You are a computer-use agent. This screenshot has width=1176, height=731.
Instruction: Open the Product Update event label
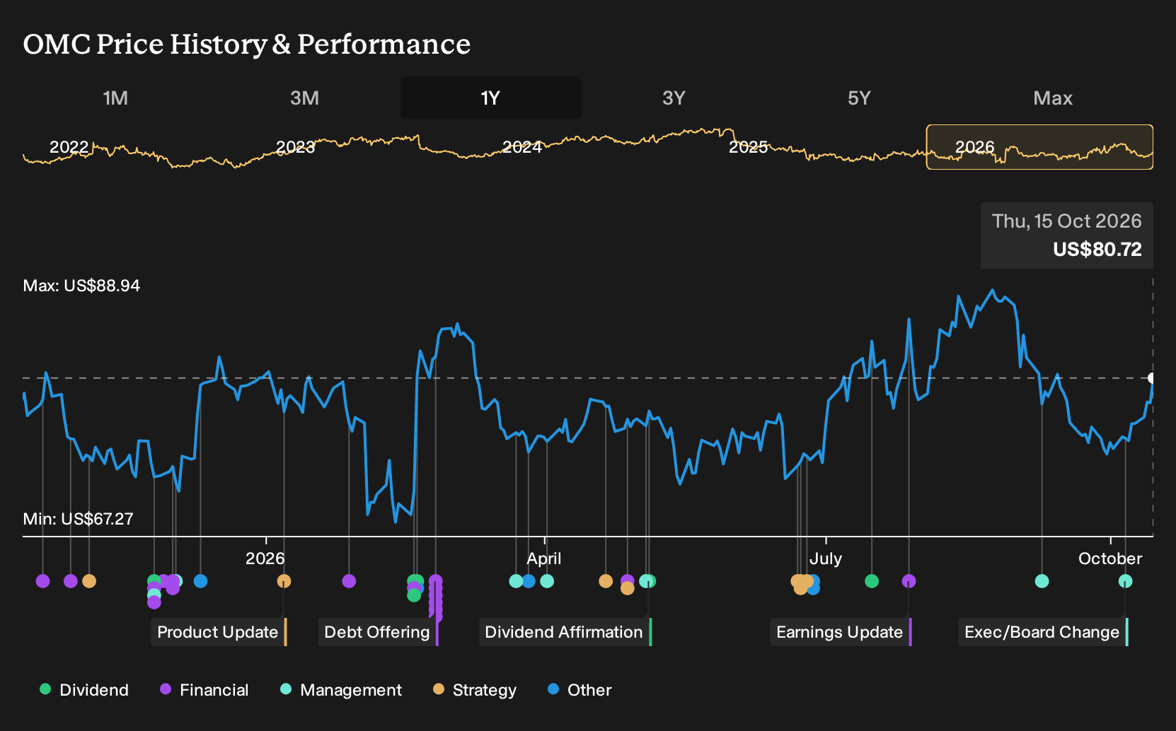click(218, 632)
